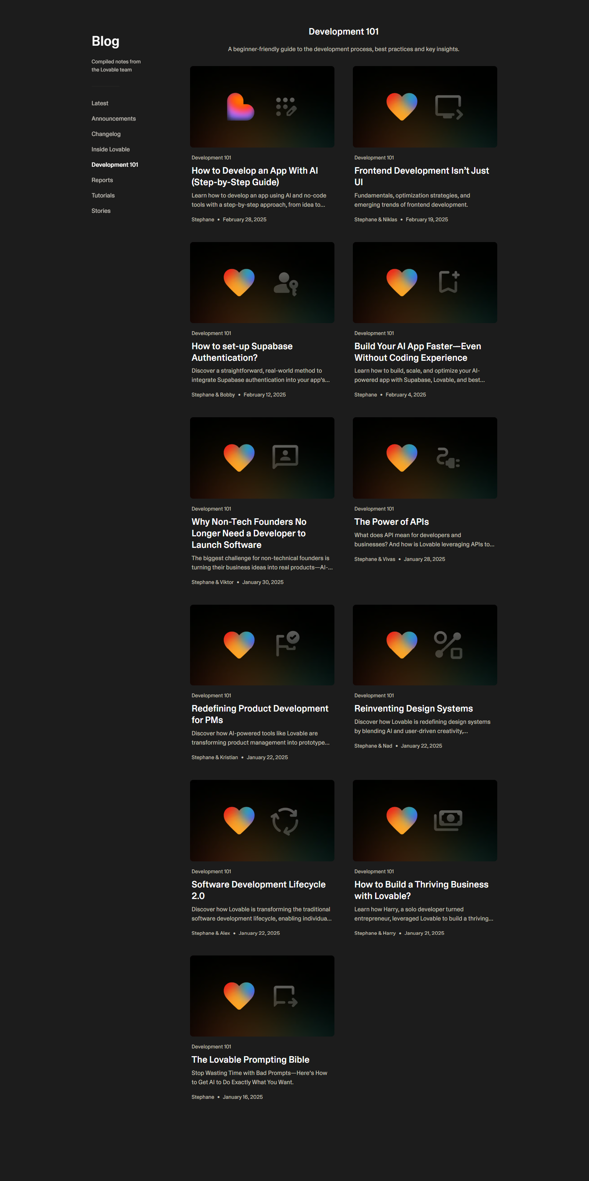
Task: Click the chat arrow icon on the Prompting Bible card
Action: click(x=286, y=996)
